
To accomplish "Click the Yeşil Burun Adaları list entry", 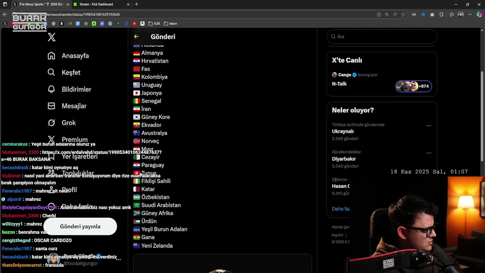I will (x=160, y=229).
